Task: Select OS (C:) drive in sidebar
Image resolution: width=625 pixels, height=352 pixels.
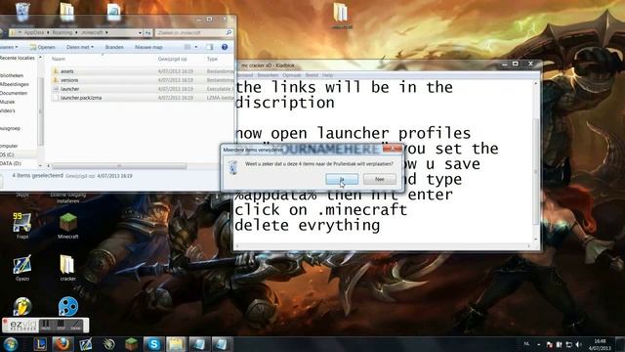Action: pos(7,154)
